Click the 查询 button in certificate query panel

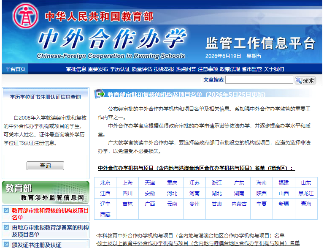click(x=45, y=166)
